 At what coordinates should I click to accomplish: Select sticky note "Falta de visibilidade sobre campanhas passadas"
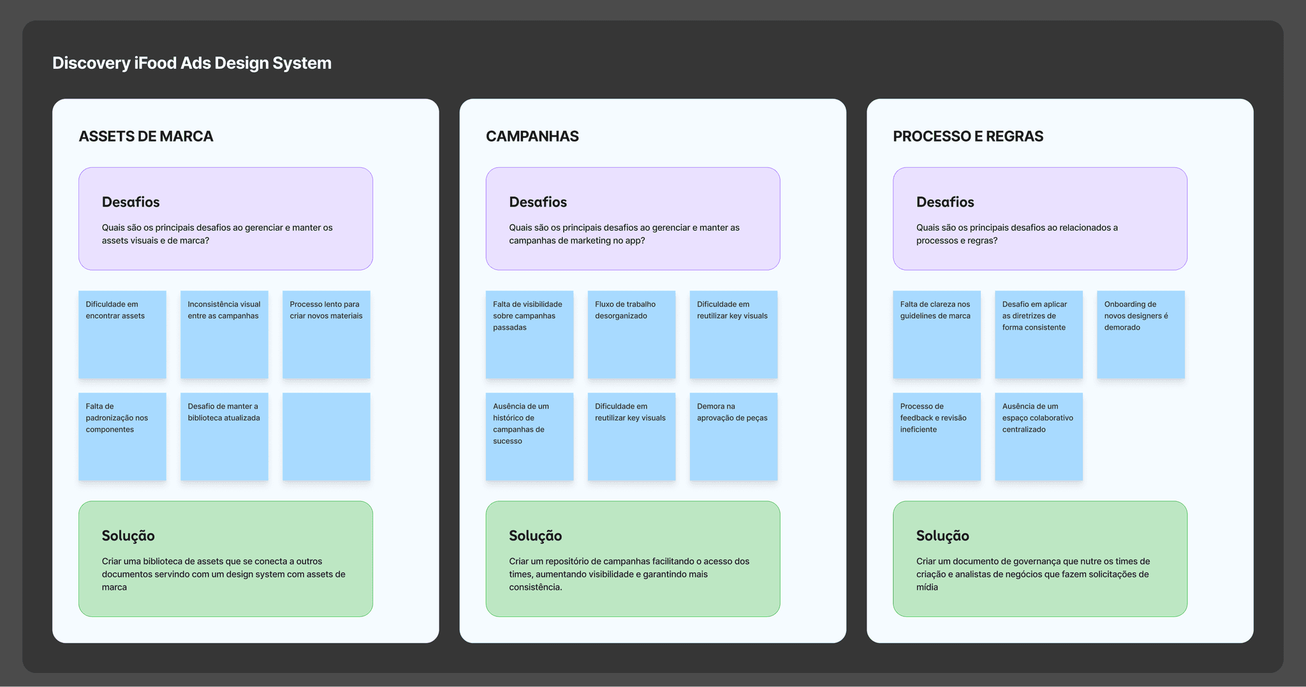[530, 335]
